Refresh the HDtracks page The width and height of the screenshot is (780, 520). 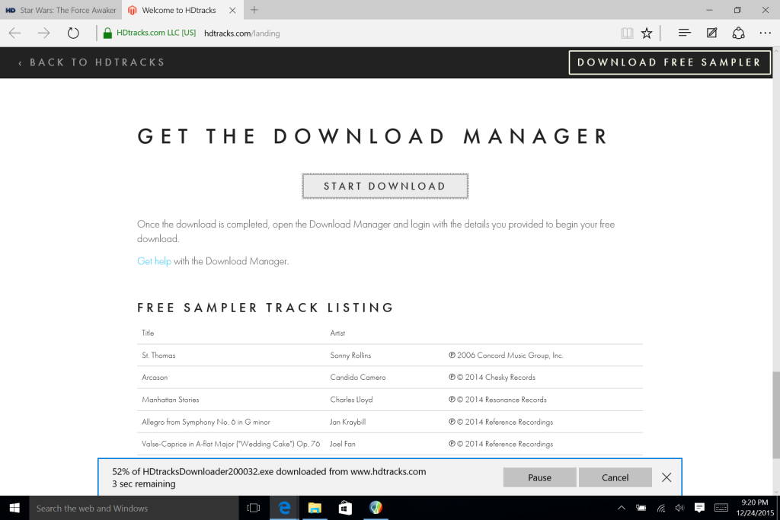coord(73,33)
